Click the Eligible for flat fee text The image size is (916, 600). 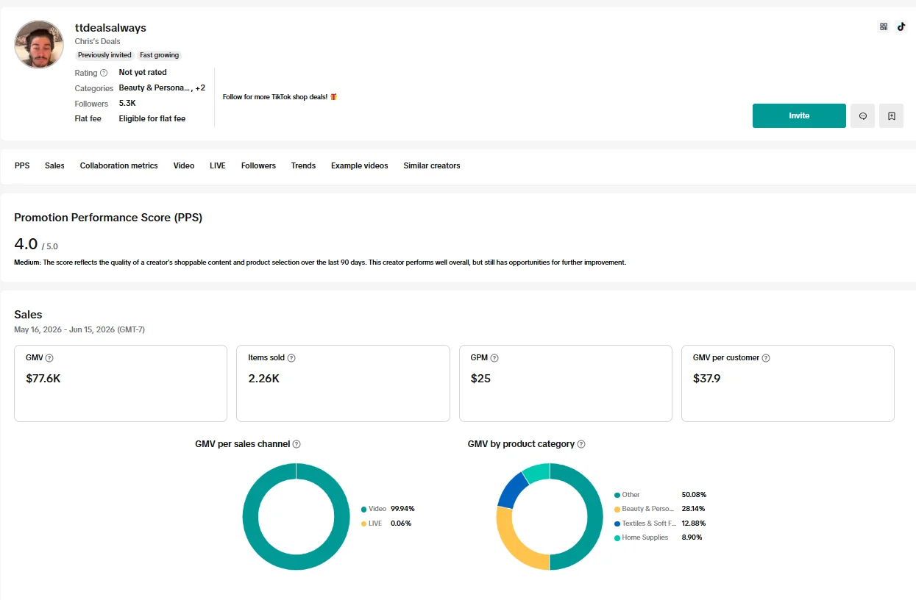click(152, 118)
